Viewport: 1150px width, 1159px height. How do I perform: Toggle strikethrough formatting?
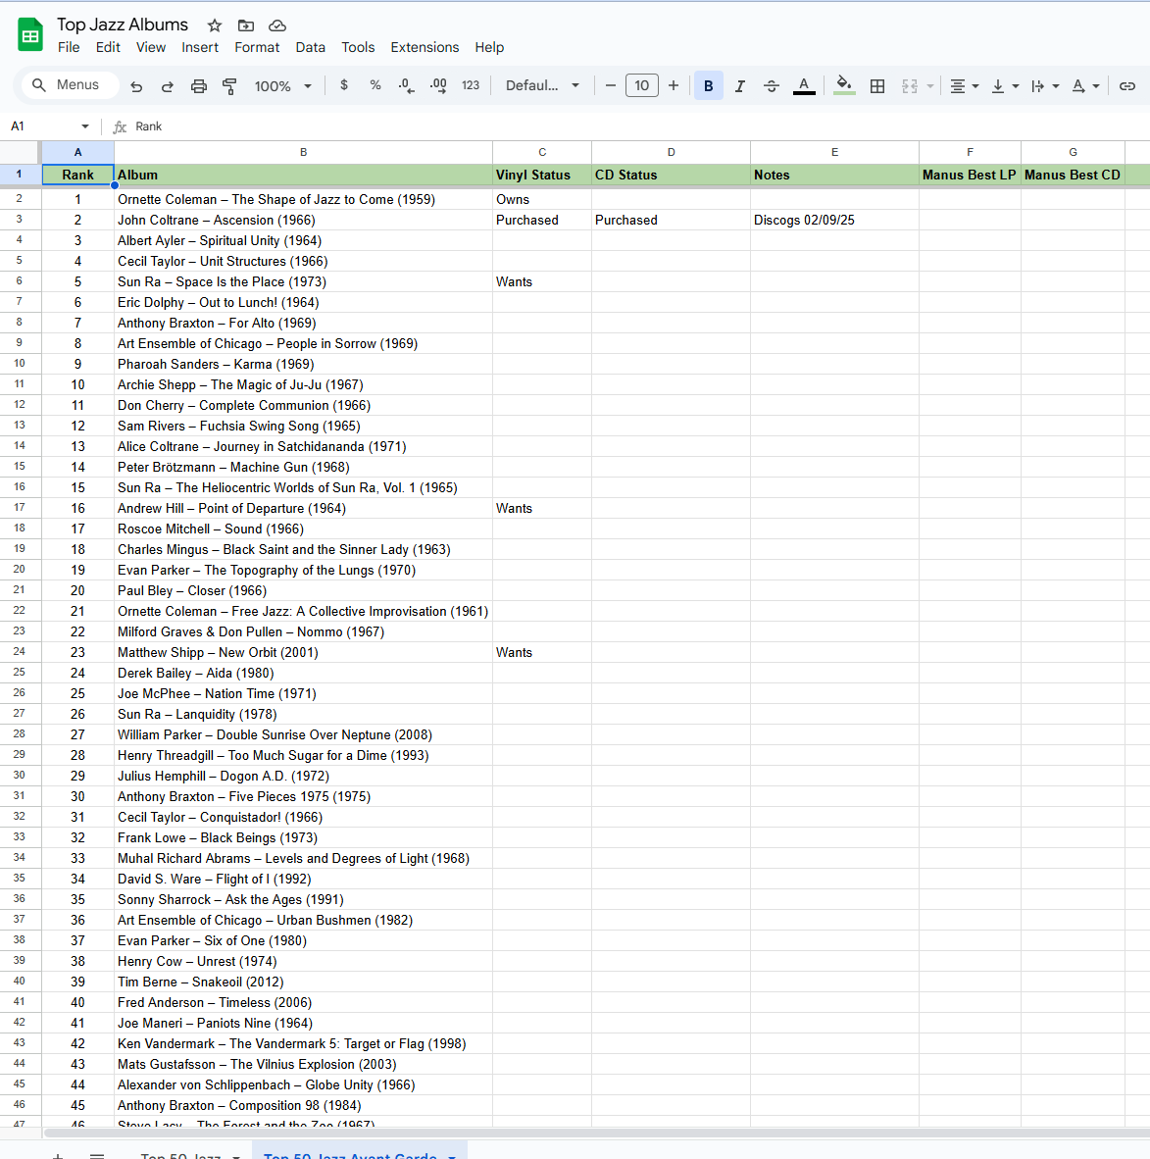click(x=772, y=86)
